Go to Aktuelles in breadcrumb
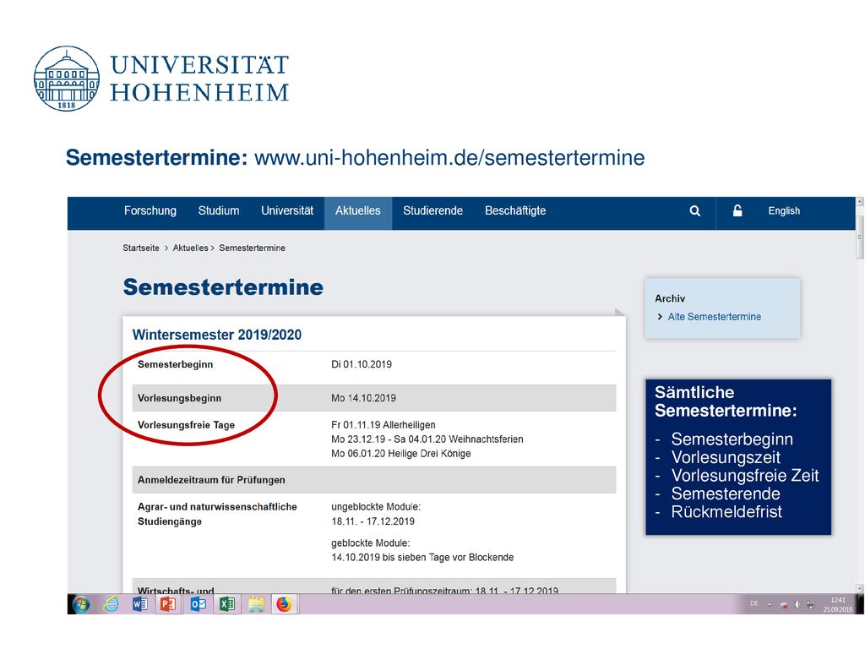 point(190,248)
